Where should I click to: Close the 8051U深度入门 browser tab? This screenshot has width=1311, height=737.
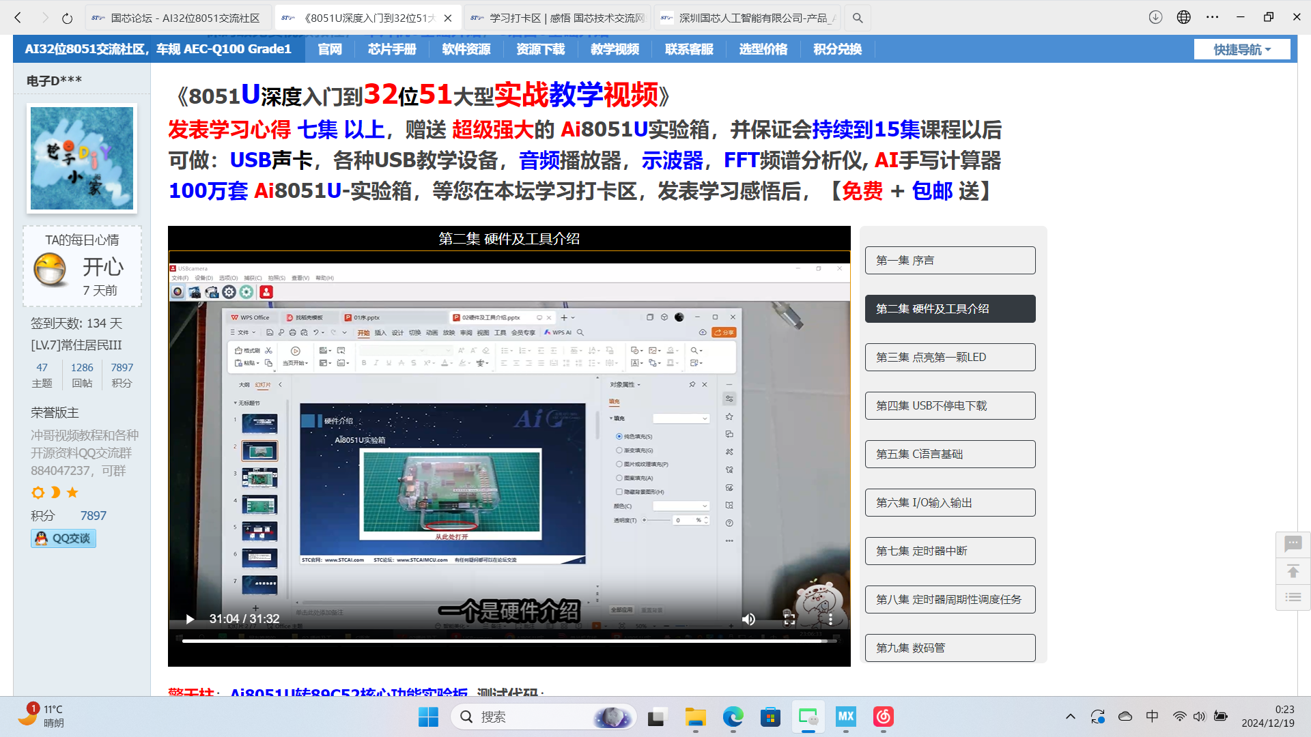coord(448,18)
